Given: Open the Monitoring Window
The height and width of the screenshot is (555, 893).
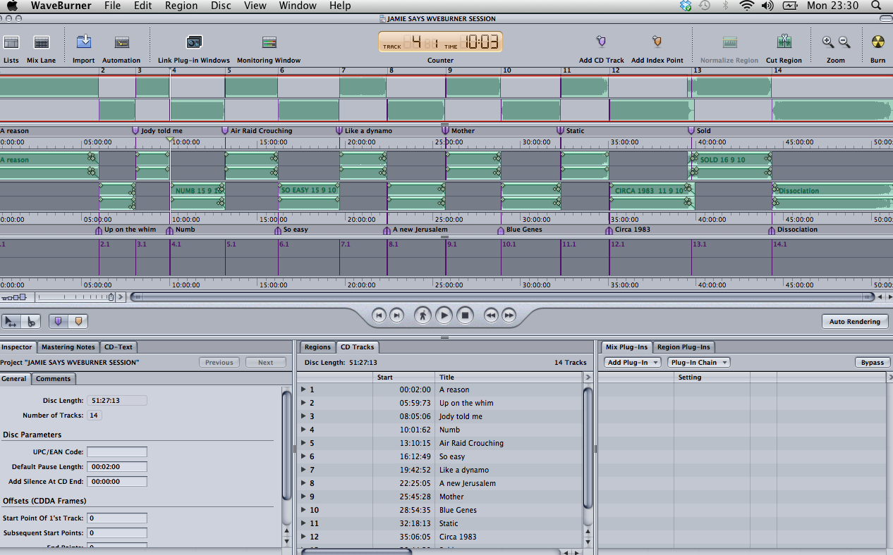Looking at the screenshot, I should coord(269,43).
